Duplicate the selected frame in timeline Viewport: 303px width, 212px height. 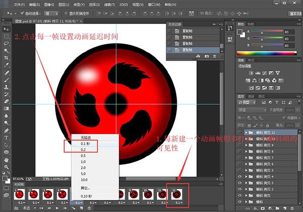pyautogui.click(x=81, y=208)
